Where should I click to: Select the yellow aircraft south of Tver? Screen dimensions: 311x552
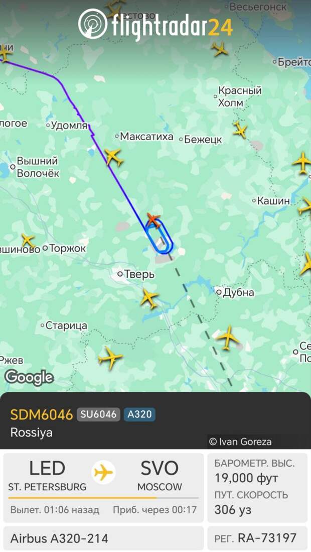click(149, 298)
